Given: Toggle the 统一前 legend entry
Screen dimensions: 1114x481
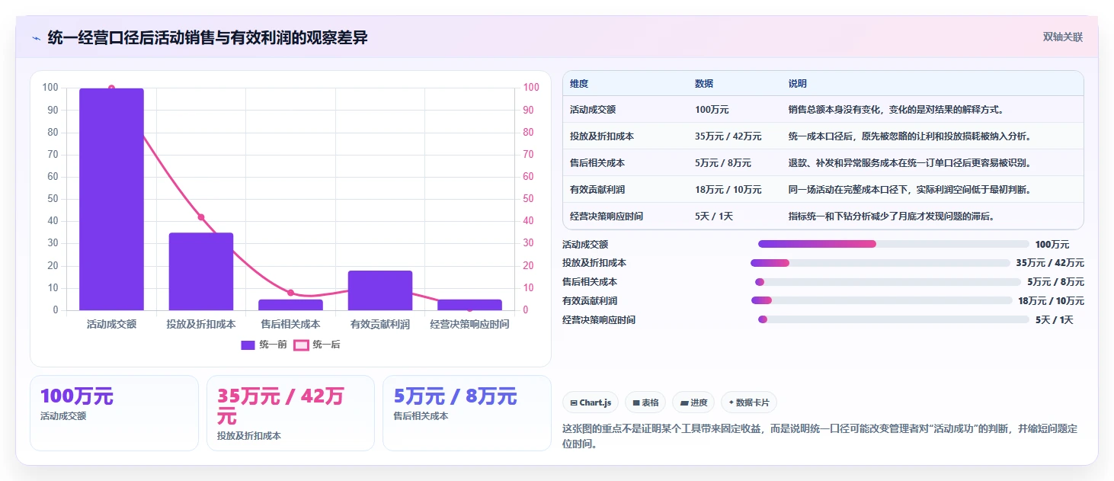Looking at the screenshot, I should pyautogui.click(x=264, y=345).
